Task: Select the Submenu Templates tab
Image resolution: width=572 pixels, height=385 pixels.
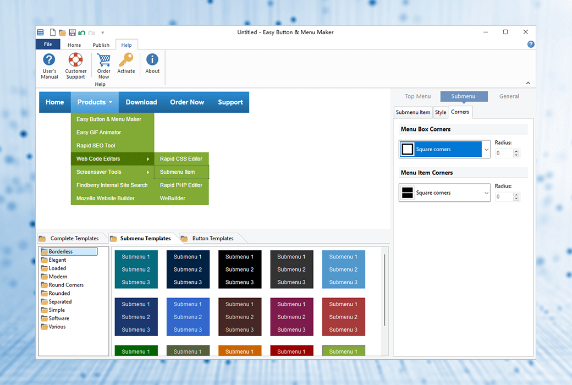Action: click(x=143, y=238)
